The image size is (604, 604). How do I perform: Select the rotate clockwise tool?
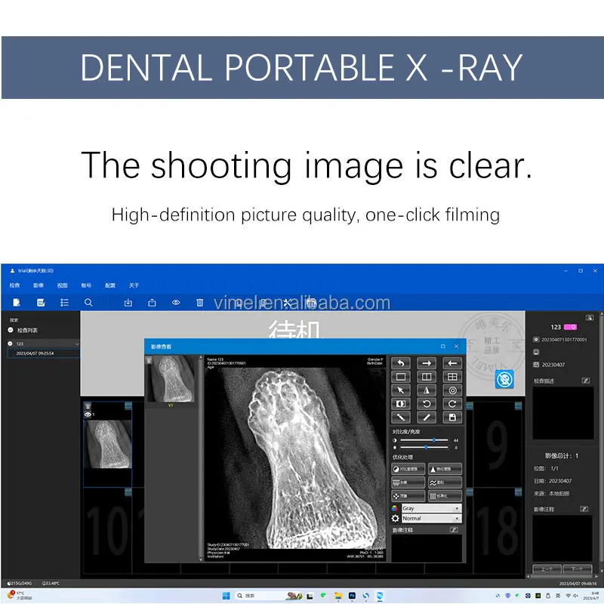click(x=453, y=404)
